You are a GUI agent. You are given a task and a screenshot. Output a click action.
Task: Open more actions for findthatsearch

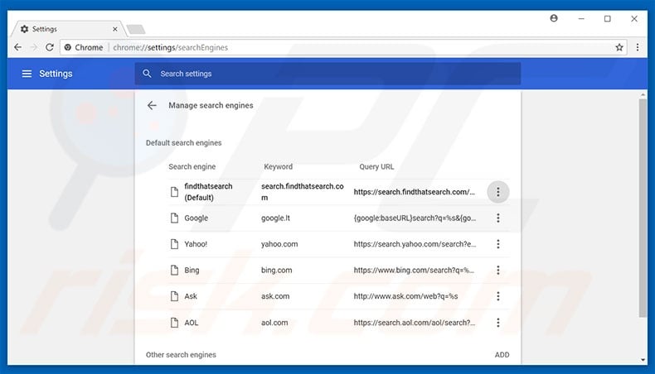click(498, 192)
